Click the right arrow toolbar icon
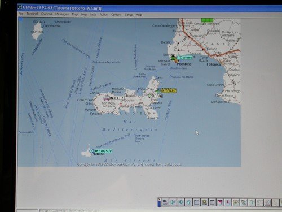 [x=180, y=202]
